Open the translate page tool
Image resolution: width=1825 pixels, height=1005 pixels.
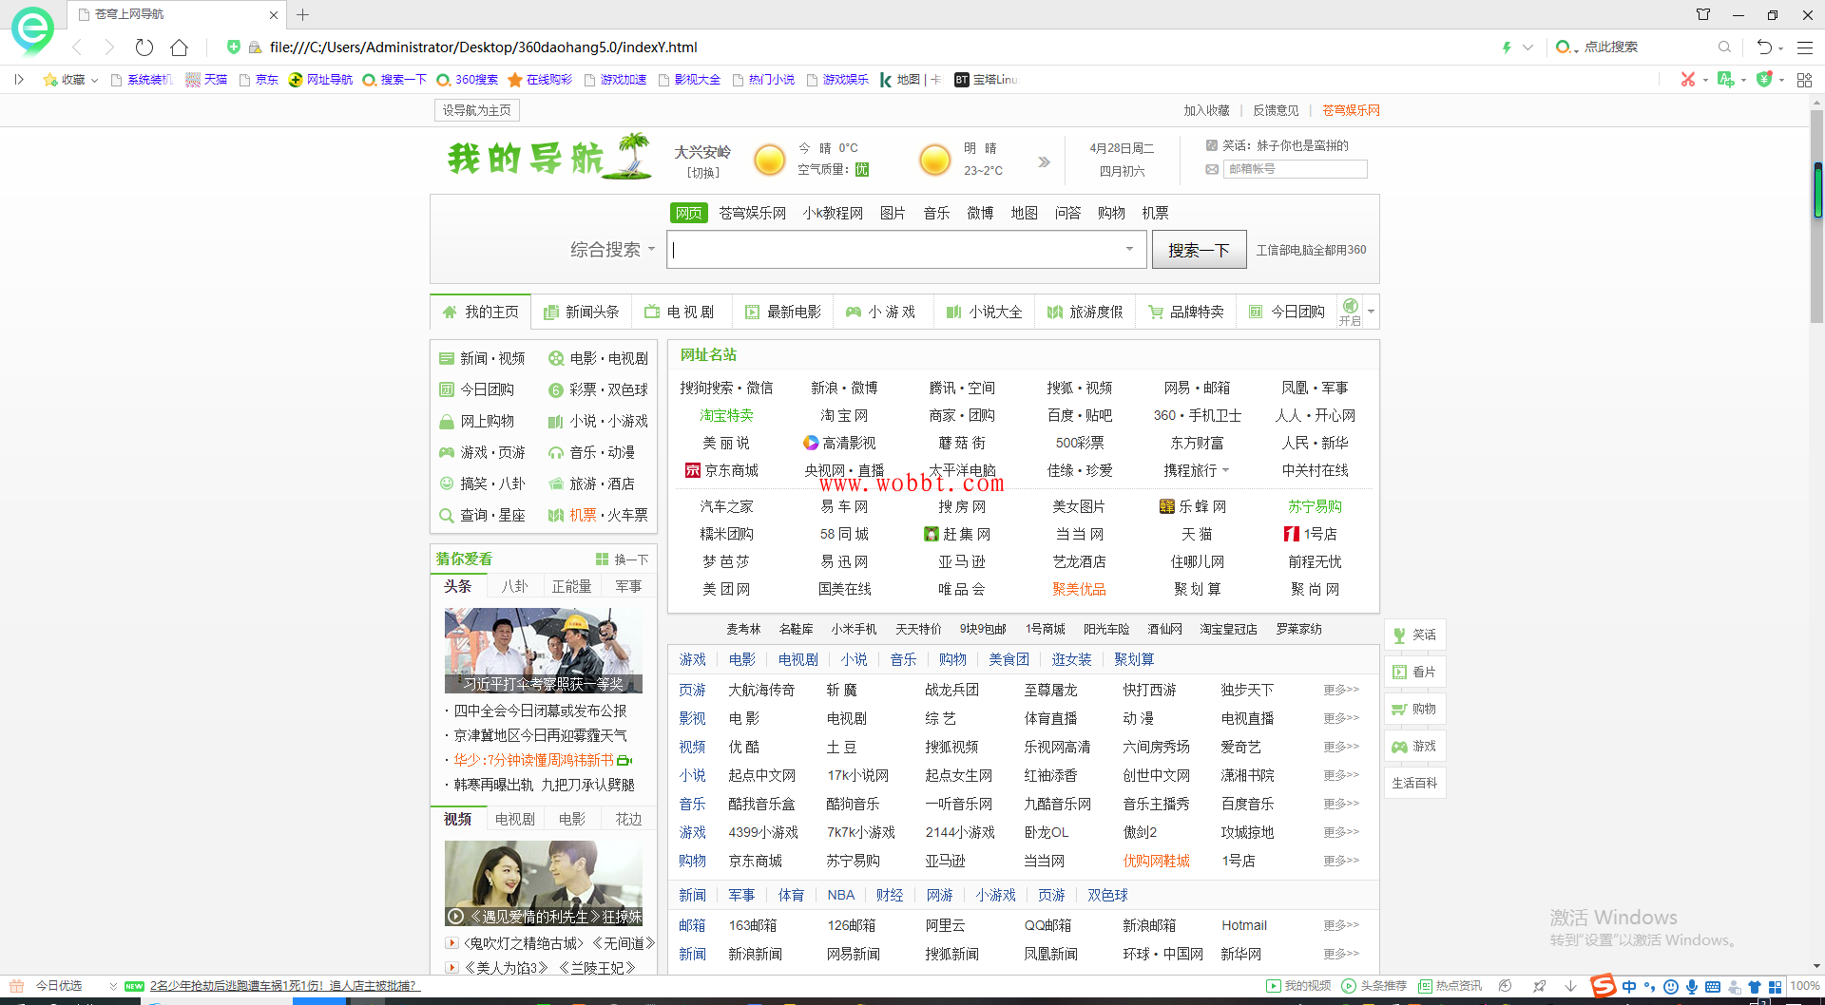click(x=1725, y=80)
